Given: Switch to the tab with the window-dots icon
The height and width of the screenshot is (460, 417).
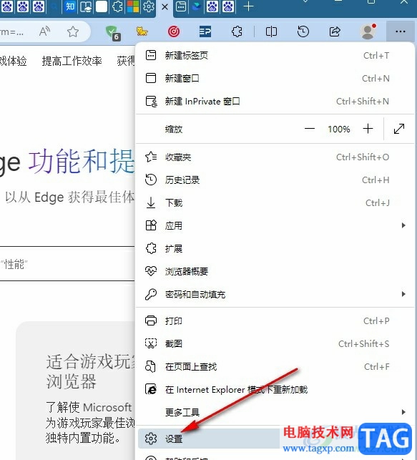Looking at the screenshot, I should [x=181, y=6].
